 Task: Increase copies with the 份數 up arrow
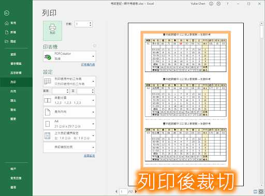coord(91,23)
